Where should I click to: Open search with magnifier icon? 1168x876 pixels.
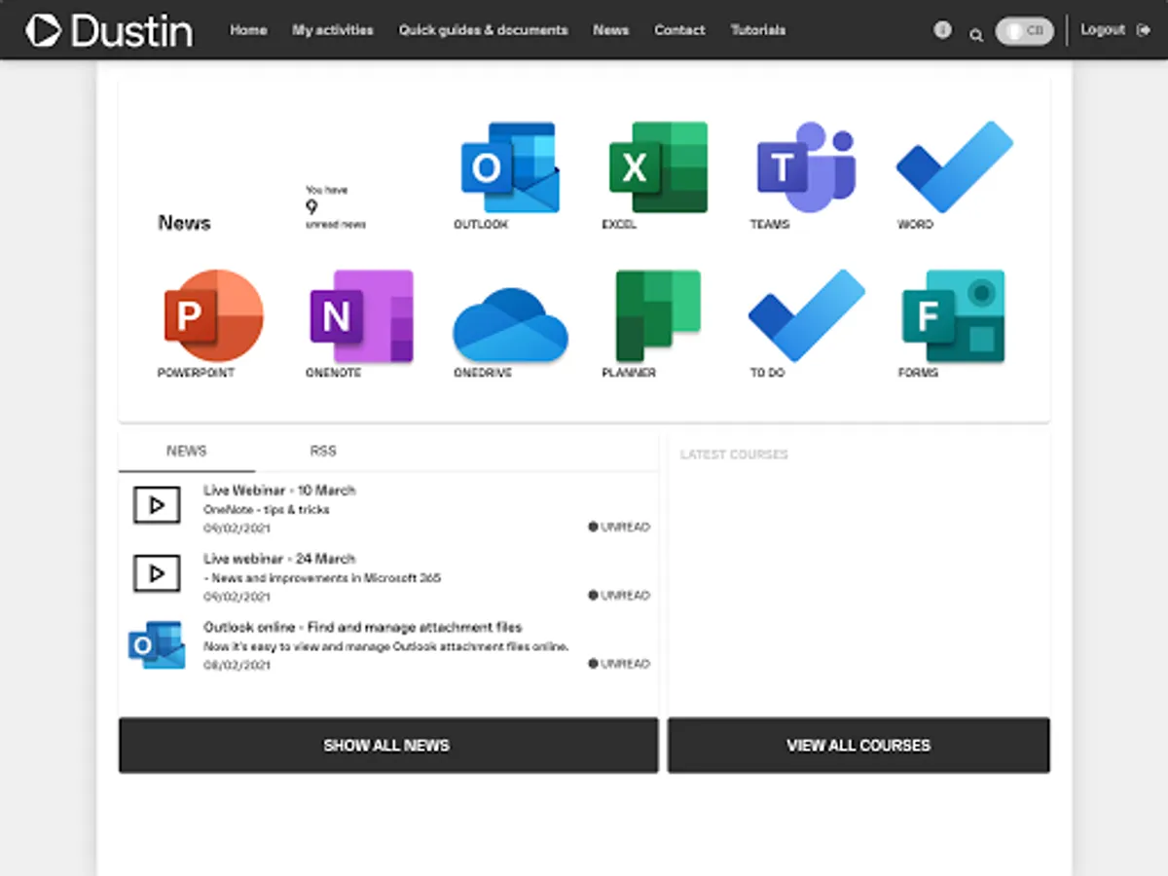coord(976,35)
